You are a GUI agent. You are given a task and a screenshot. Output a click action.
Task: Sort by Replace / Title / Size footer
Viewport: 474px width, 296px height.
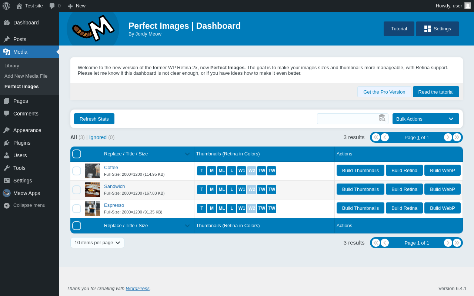148,226
